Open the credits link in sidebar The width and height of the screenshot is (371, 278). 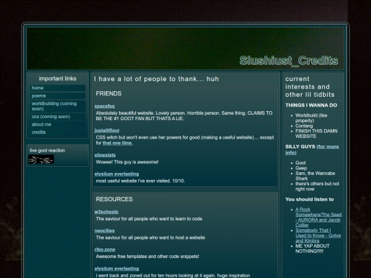click(x=58, y=132)
